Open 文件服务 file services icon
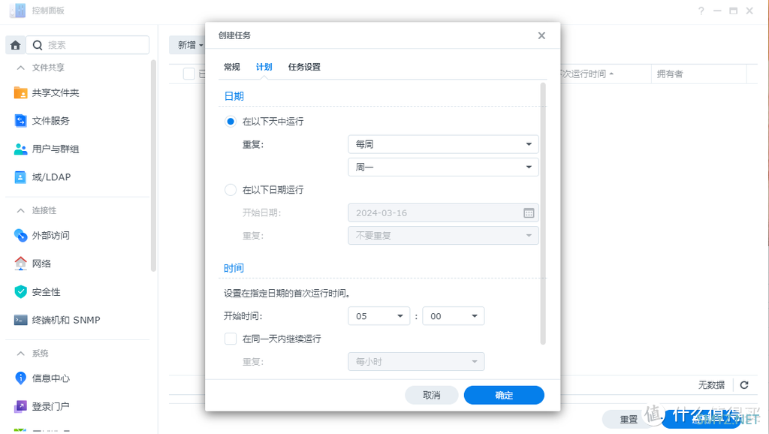Viewport: 769px width, 434px height. tap(20, 121)
